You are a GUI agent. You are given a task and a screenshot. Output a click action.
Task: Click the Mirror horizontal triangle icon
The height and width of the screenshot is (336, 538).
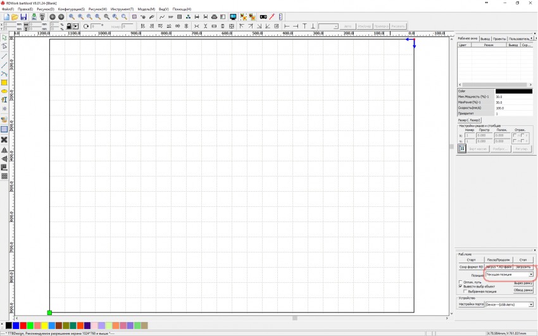4,150
